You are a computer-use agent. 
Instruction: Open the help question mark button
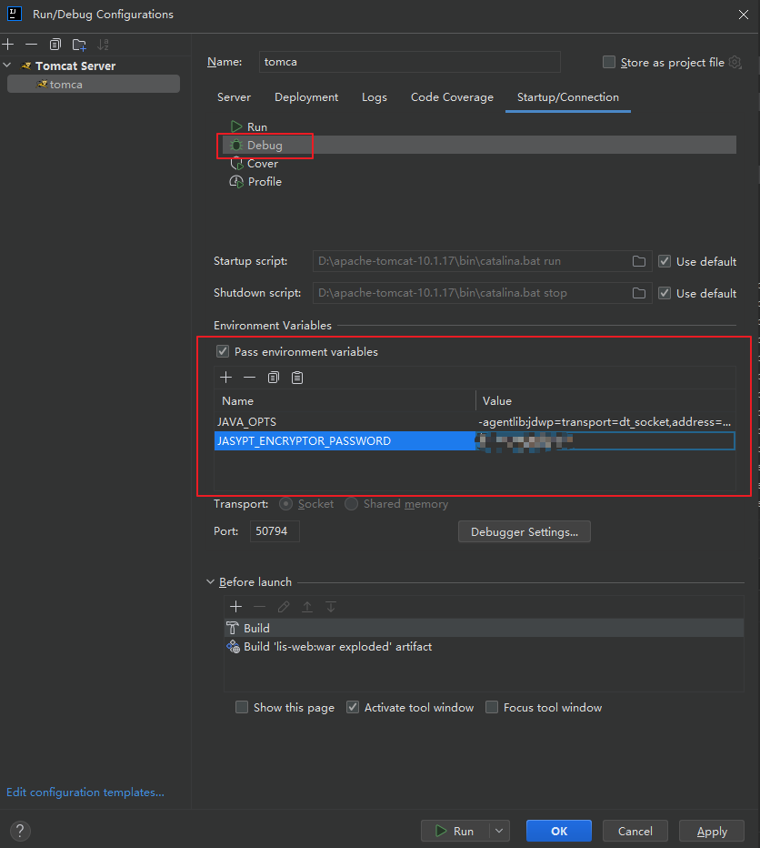20,831
